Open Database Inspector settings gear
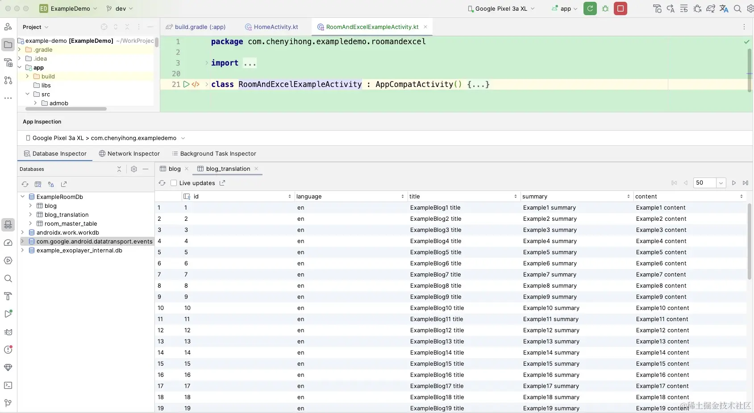Image resolution: width=754 pixels, height=413 pixels. click(x=134, y=169)
